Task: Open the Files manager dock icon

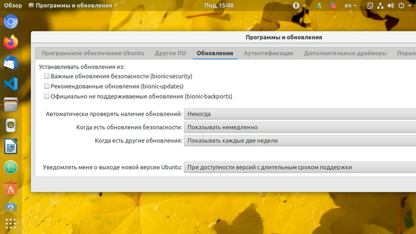Action: (11, 104)
